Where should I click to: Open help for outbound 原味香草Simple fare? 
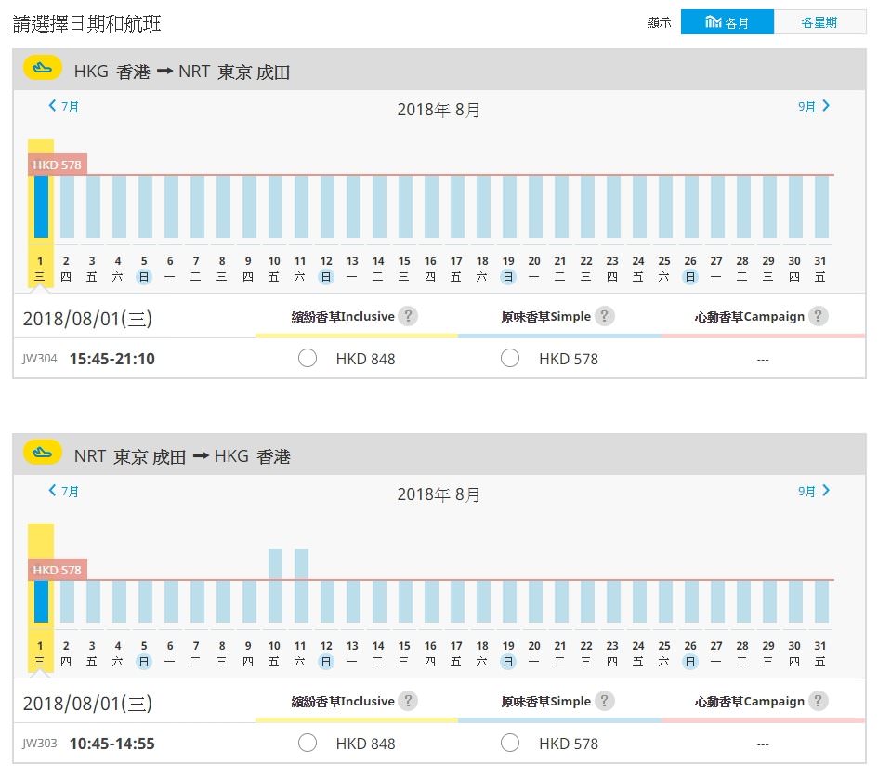(x=604, y=316)
